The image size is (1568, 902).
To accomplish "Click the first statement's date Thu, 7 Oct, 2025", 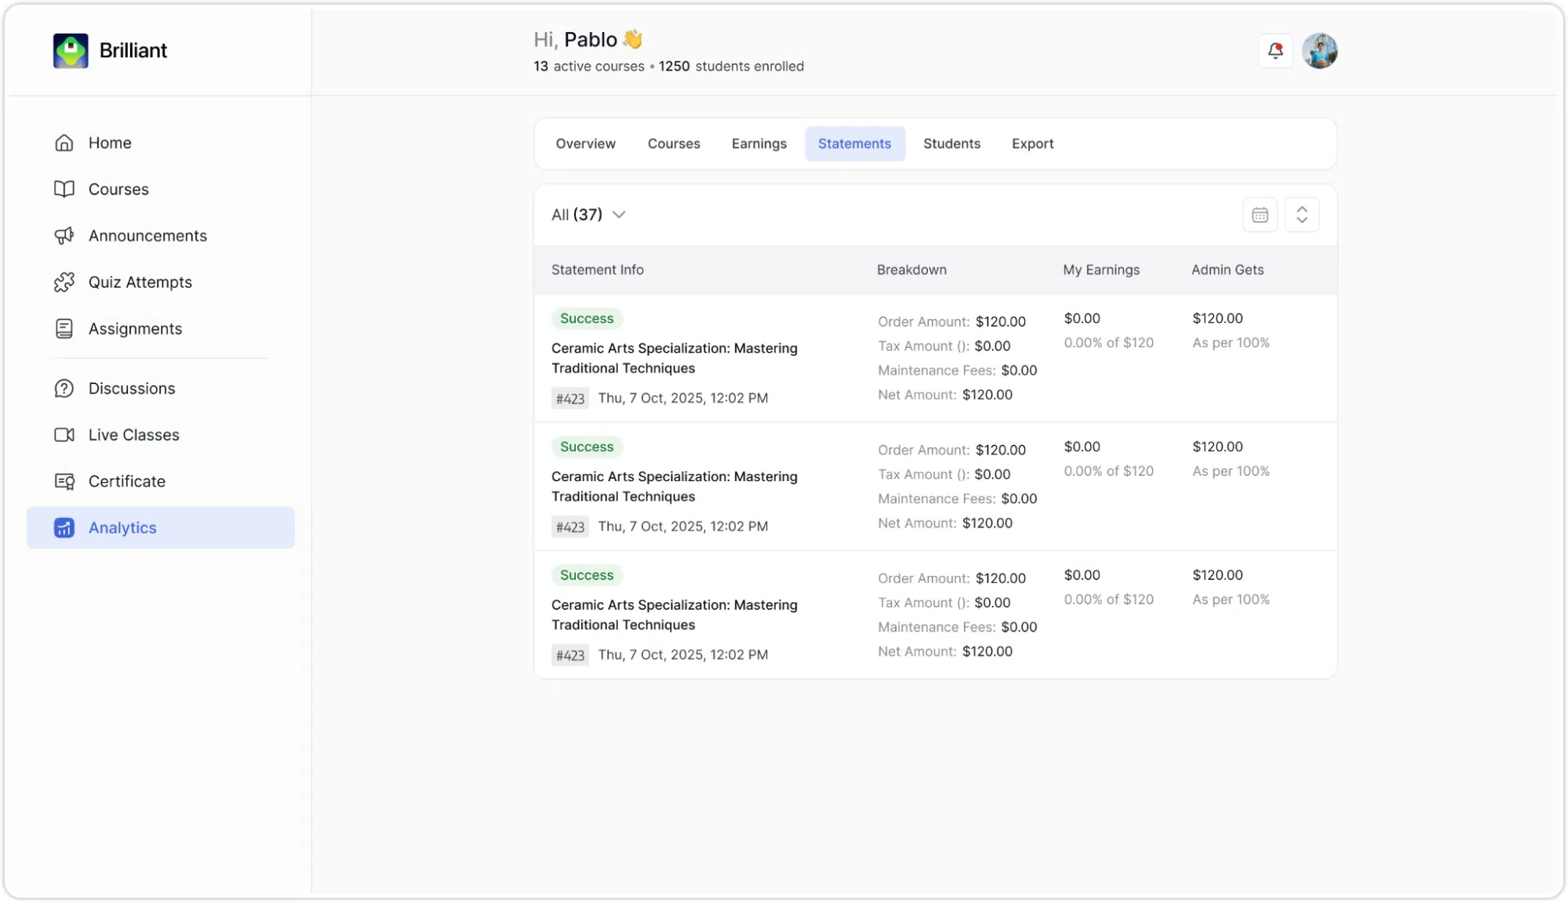I will click(x=683, y=398).
